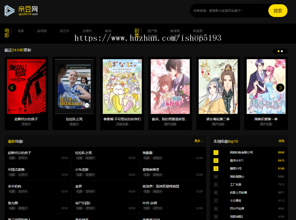Screen dimensions: 296x220
Task: Open 拉拉队之死 in the latest movies list
Action: click(84, 153)
